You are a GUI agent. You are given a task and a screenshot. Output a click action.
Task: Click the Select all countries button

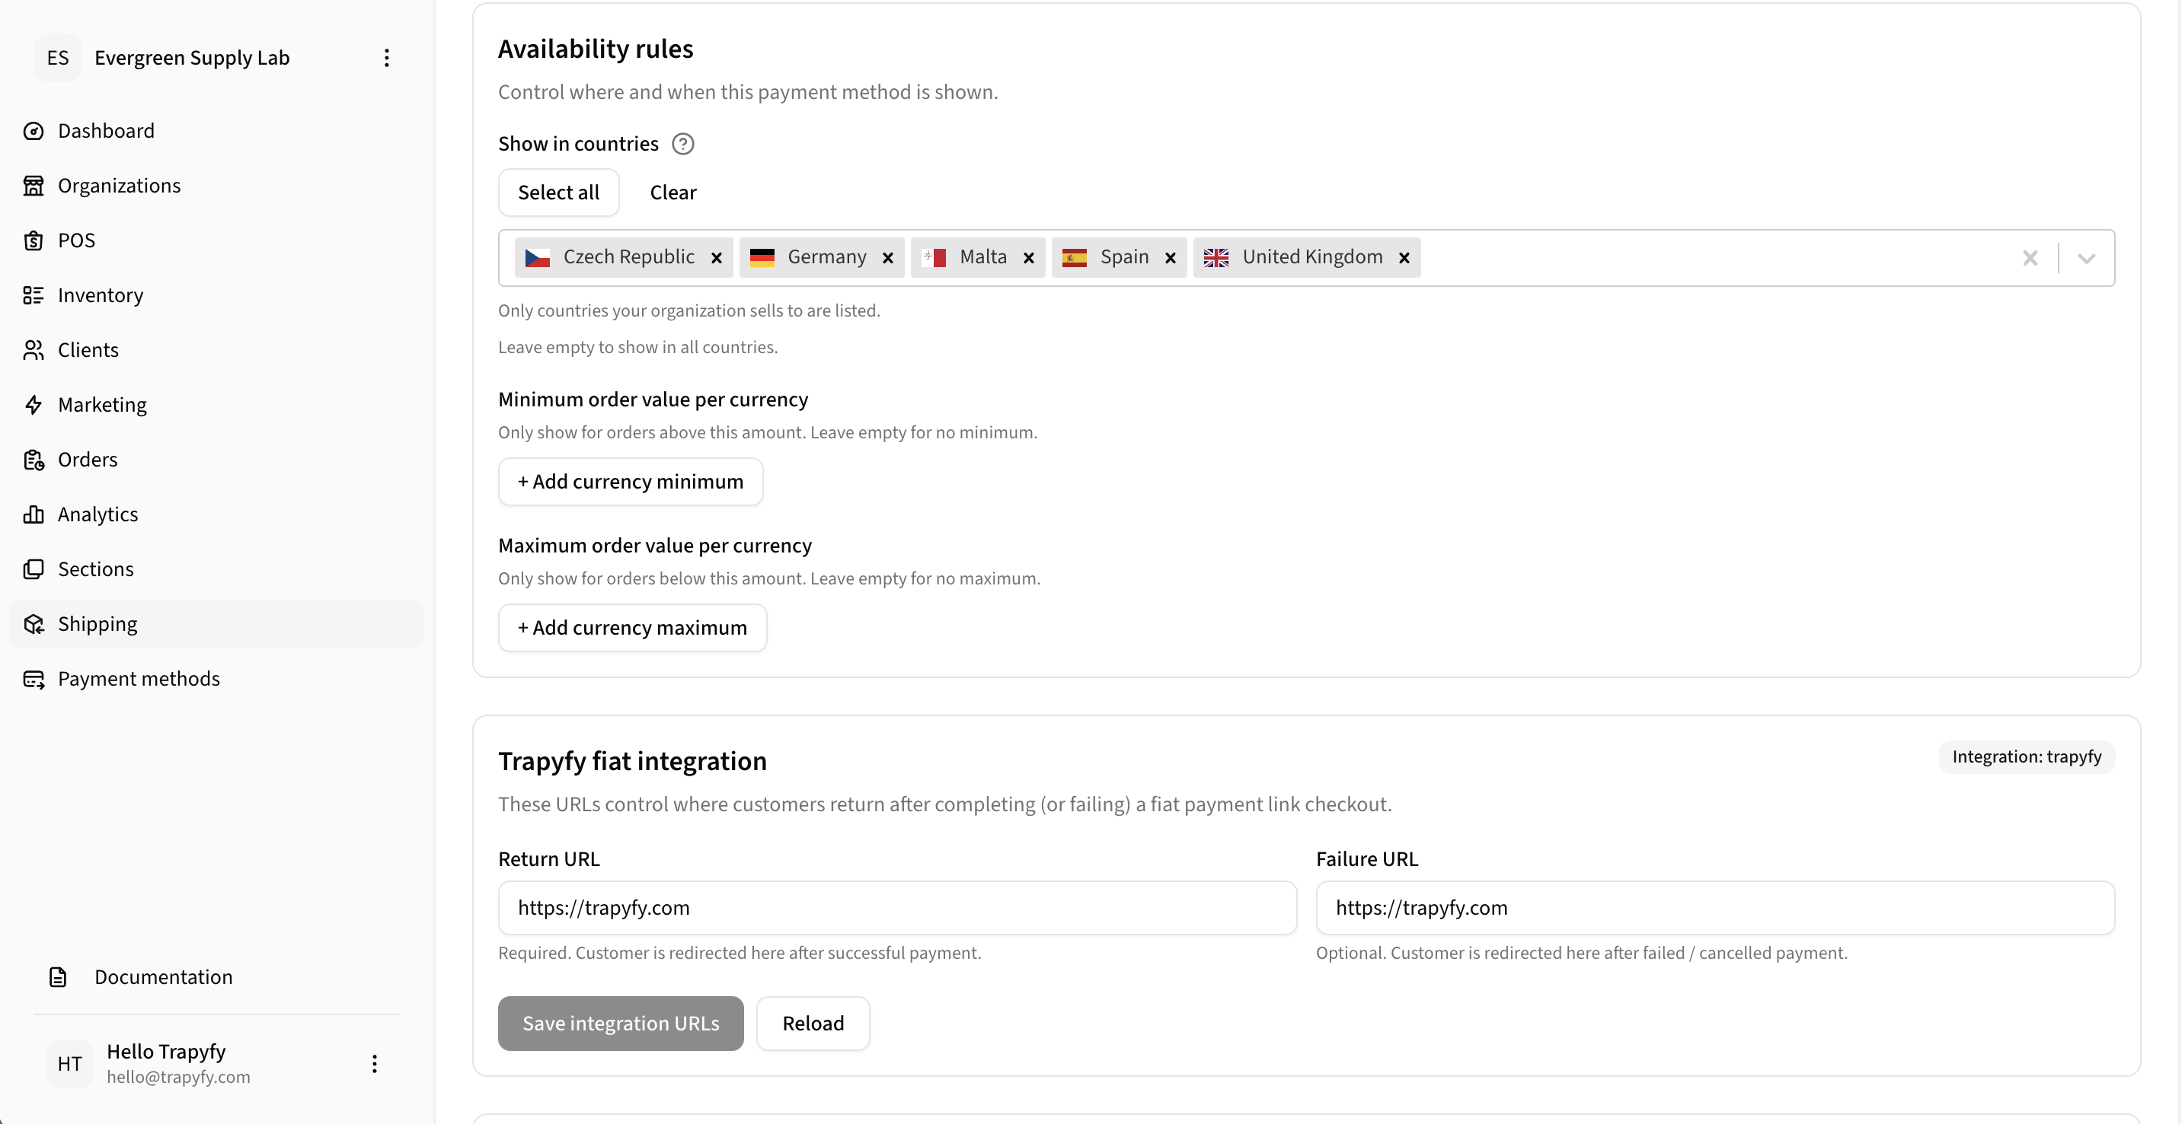[558, 192]
